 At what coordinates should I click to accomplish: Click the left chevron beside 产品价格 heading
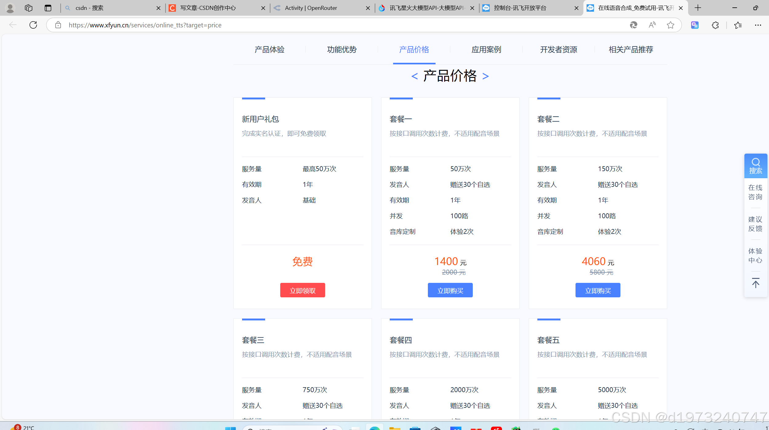coord(414,76)
